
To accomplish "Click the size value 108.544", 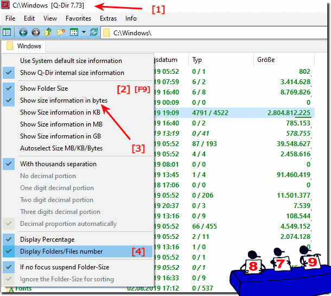I will 298,216.
